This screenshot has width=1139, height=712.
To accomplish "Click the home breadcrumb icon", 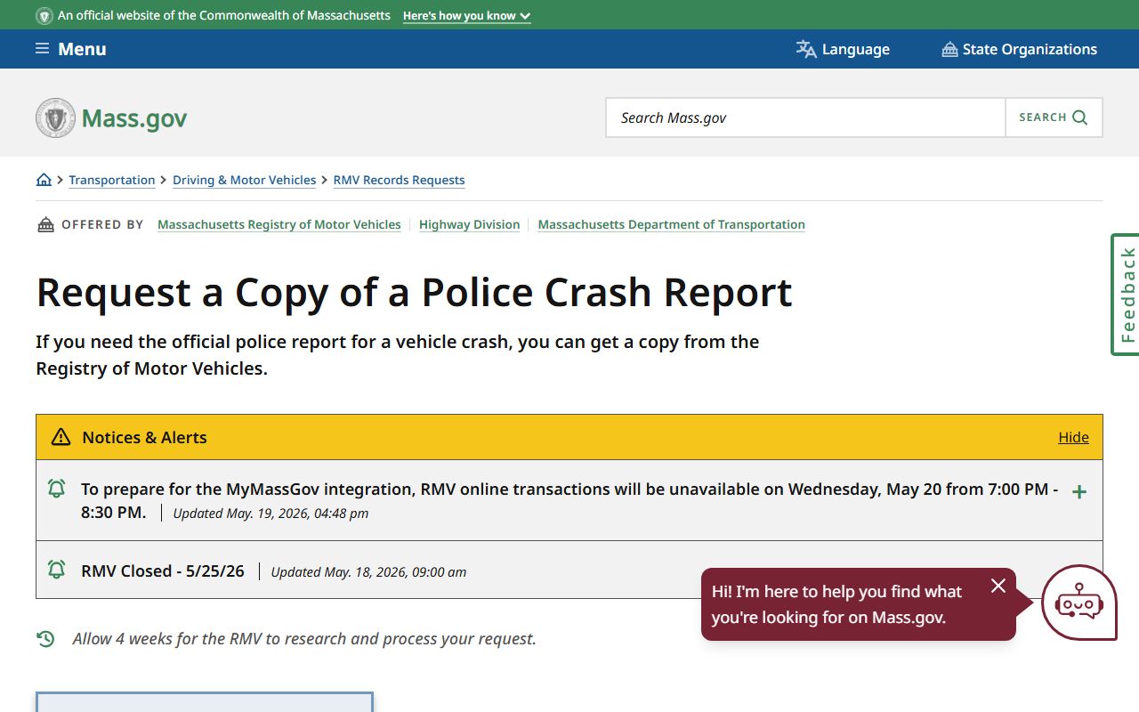I will click(44, 180).
